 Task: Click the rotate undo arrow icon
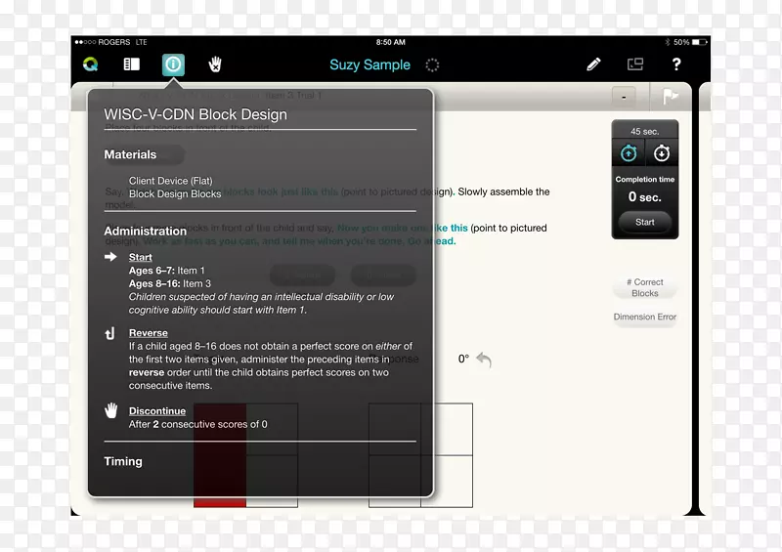pos(484,359)
